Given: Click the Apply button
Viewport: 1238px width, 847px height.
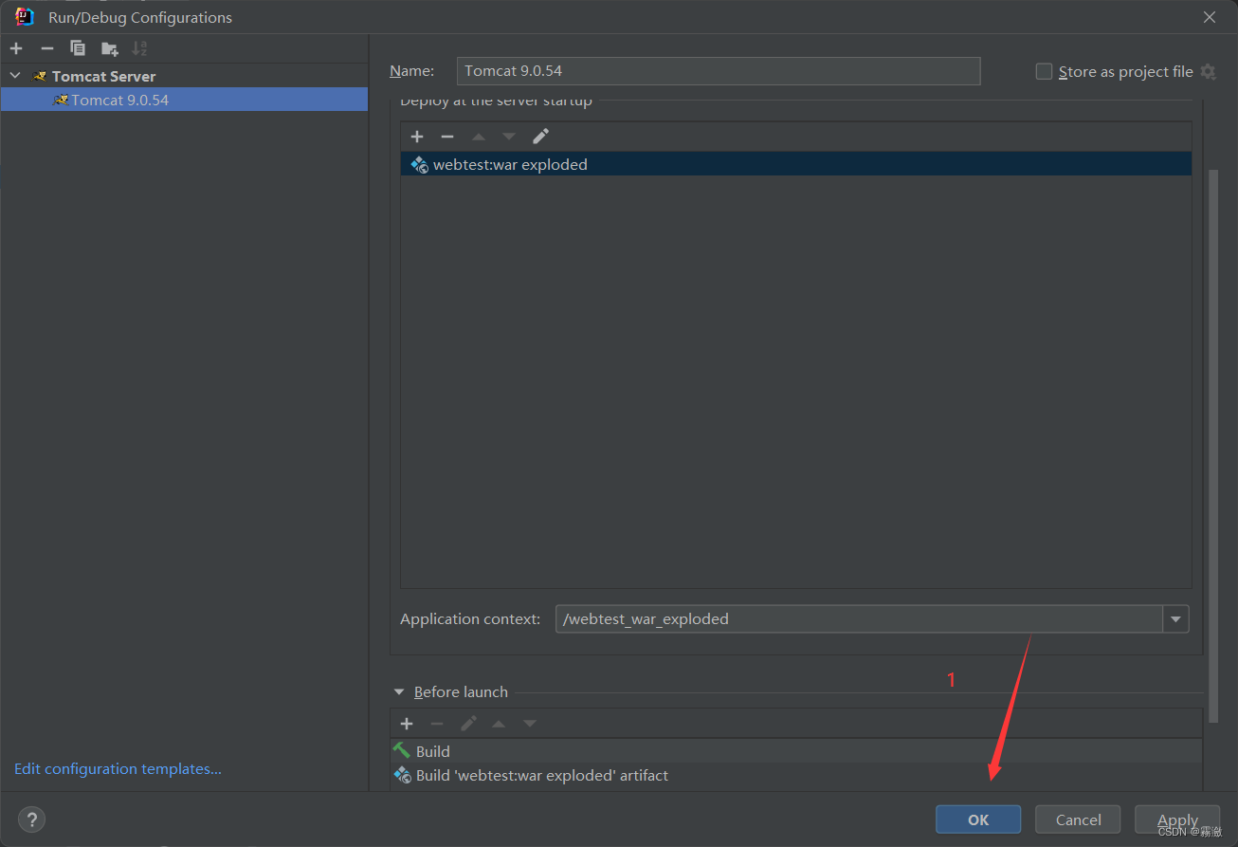Looking at the screenshot, I should point(1177,819).
